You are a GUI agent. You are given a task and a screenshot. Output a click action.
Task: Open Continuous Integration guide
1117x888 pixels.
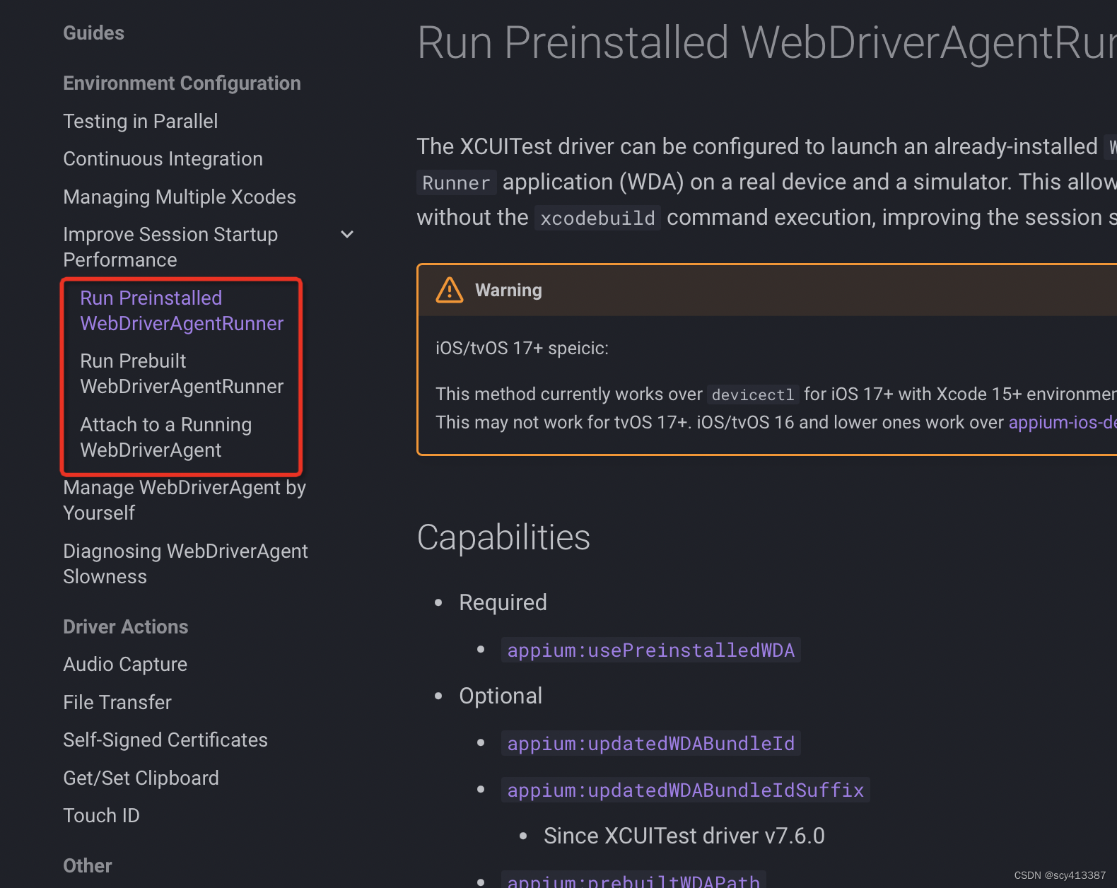(163, 159)
